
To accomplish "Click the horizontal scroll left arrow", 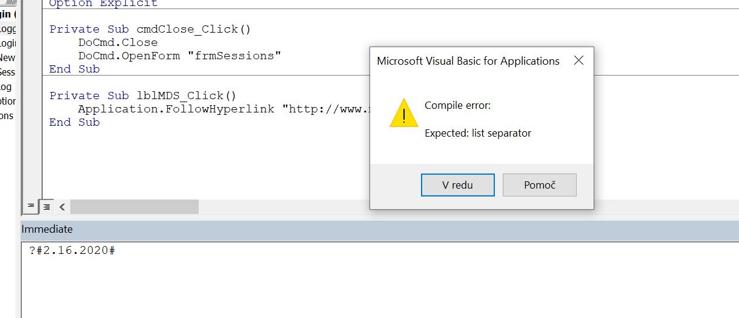I will point(62,207).
